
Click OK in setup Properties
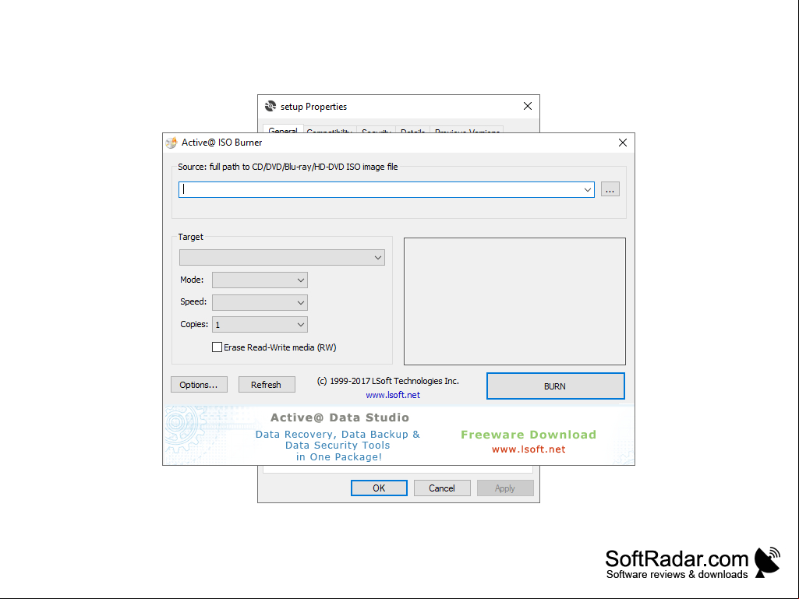pyautogui.click(x=379, y=488)
